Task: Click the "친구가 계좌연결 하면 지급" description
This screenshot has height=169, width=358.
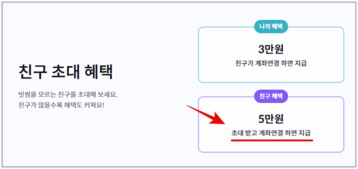Action: click(271, 64)
